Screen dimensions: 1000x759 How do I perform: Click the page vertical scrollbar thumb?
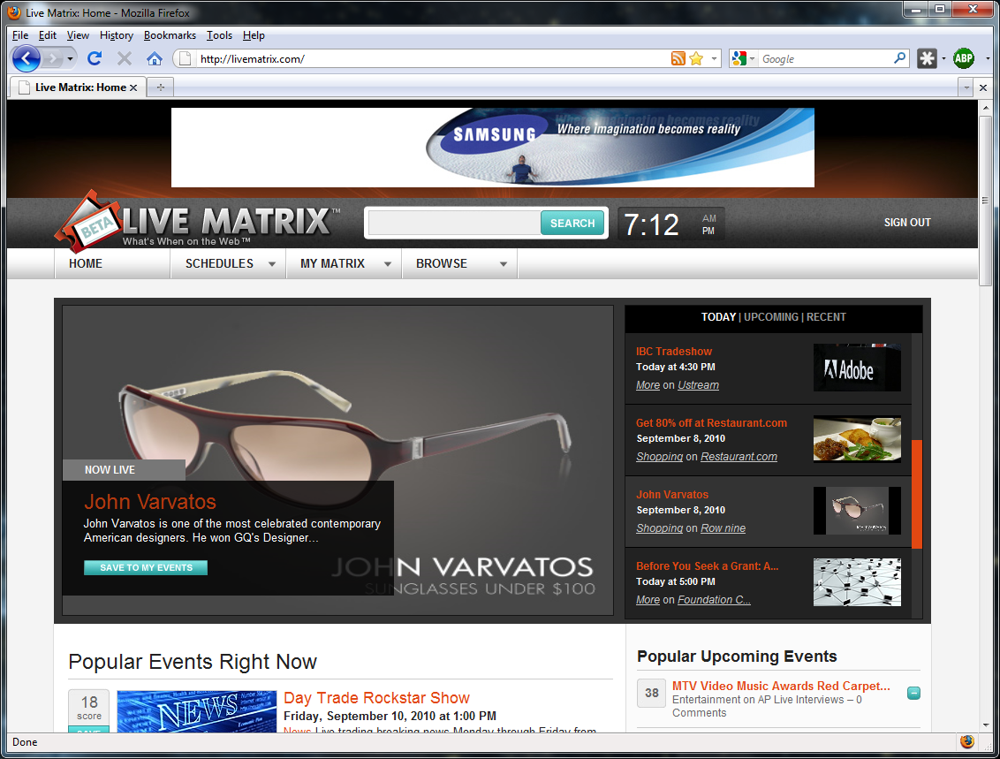pos(985,200)
